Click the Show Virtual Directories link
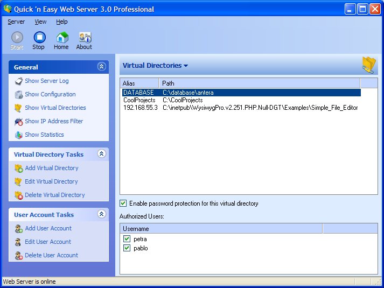 coord(55,108)
